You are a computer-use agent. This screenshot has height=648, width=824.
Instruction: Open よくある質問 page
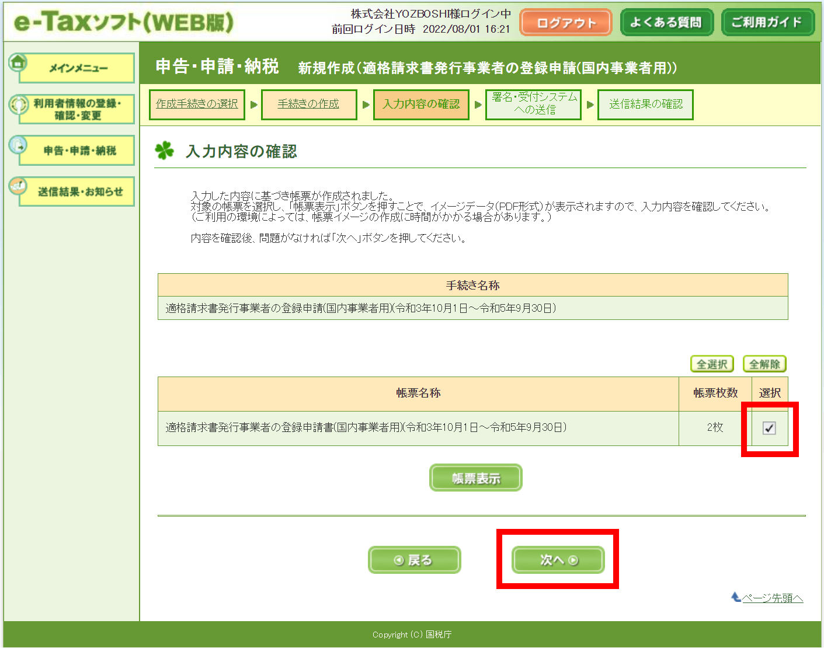[666, 23]
